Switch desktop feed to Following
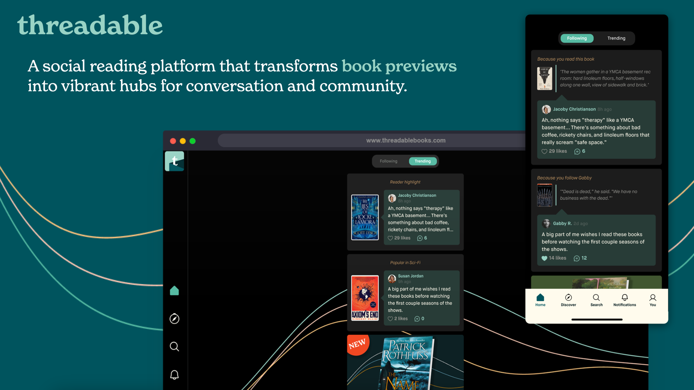The image size is (694, 390). pos(388,161)
